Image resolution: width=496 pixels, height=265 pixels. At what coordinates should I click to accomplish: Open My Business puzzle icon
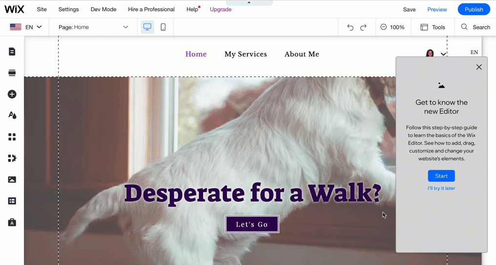coord(12,158)
